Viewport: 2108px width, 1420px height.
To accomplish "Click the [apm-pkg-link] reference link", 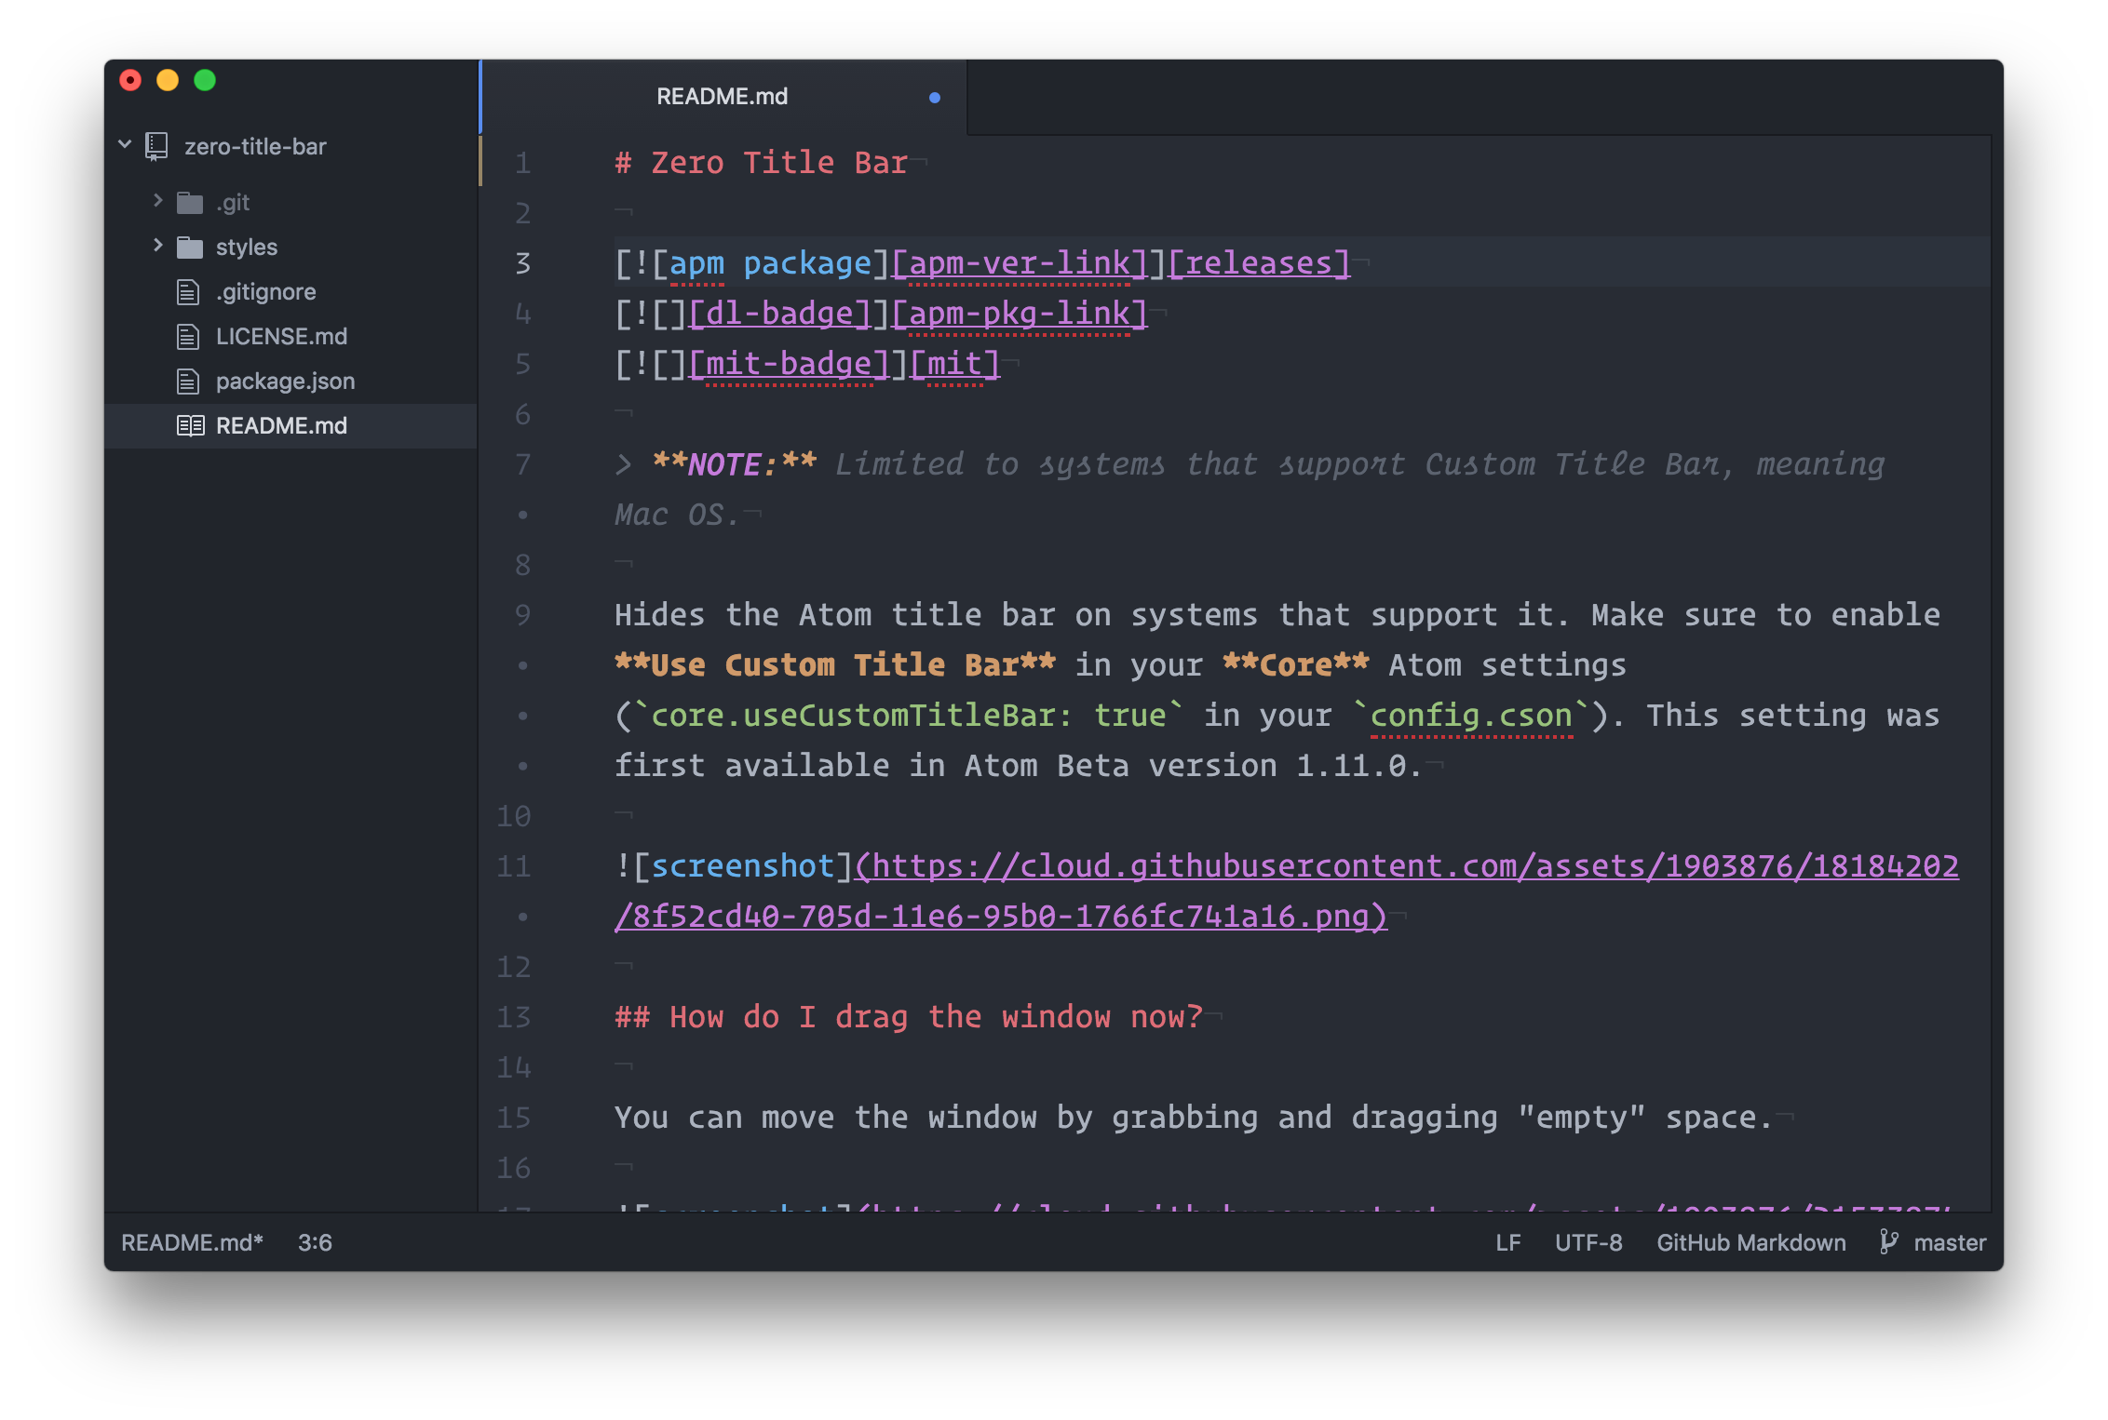I will click(x=1020, y=314).
